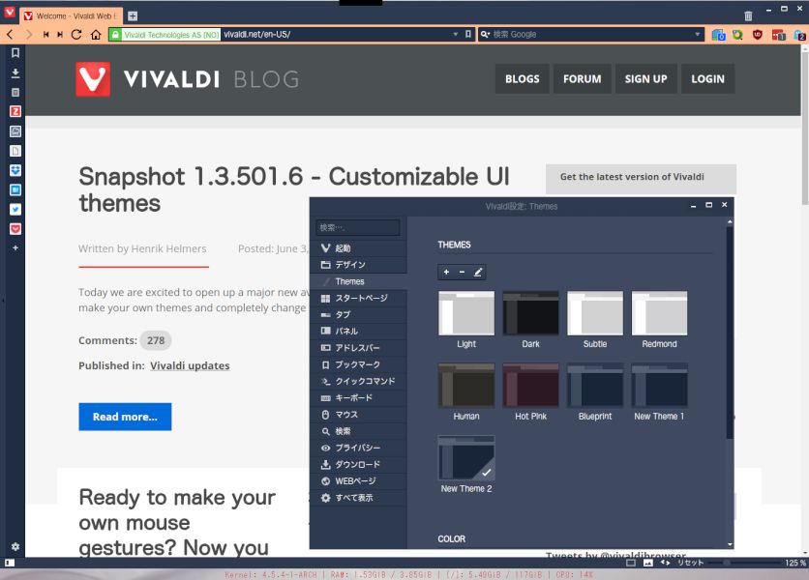Select the Hot Pink theme thumbnail
The image size is (809, 580).
coord(530,385)
